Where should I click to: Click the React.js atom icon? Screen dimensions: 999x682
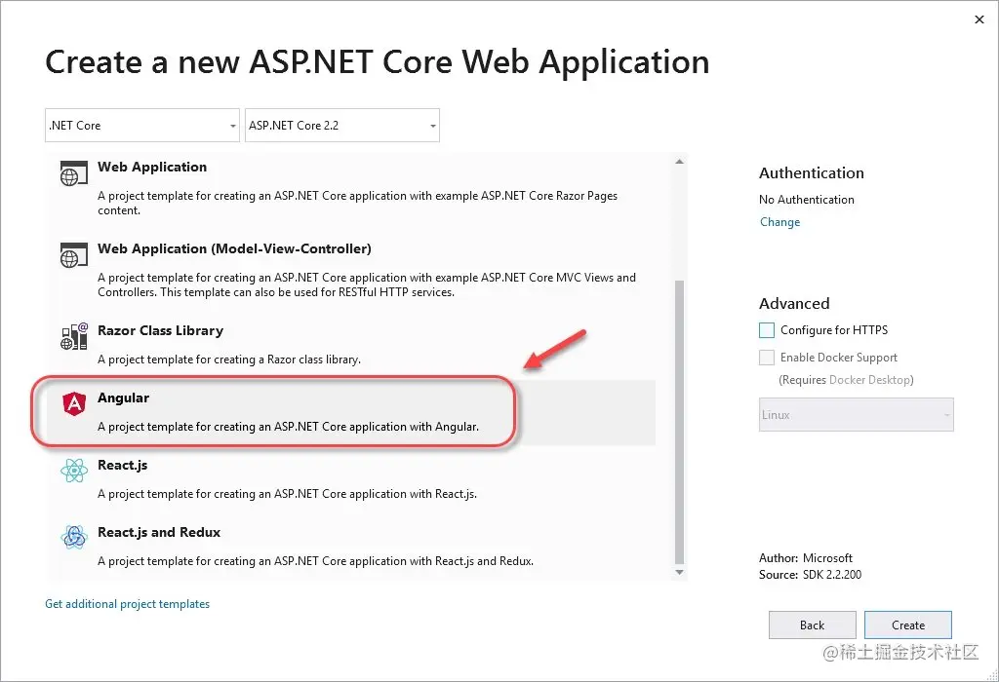pos(74,471)
